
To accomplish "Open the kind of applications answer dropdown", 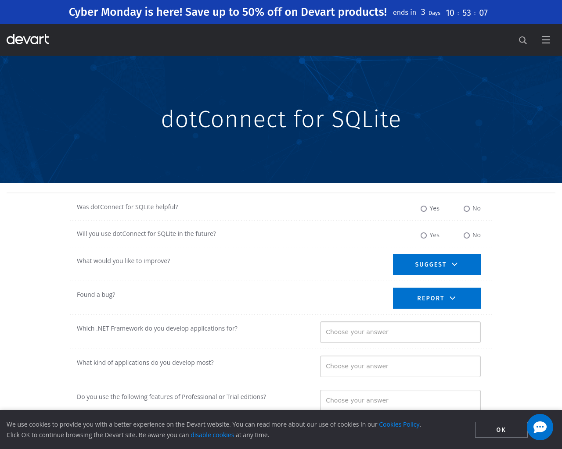I will (400, 367).
